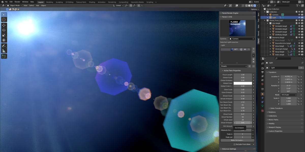
Task: Enable the Exclude From Bake checkbox
Action: [234, 144]
